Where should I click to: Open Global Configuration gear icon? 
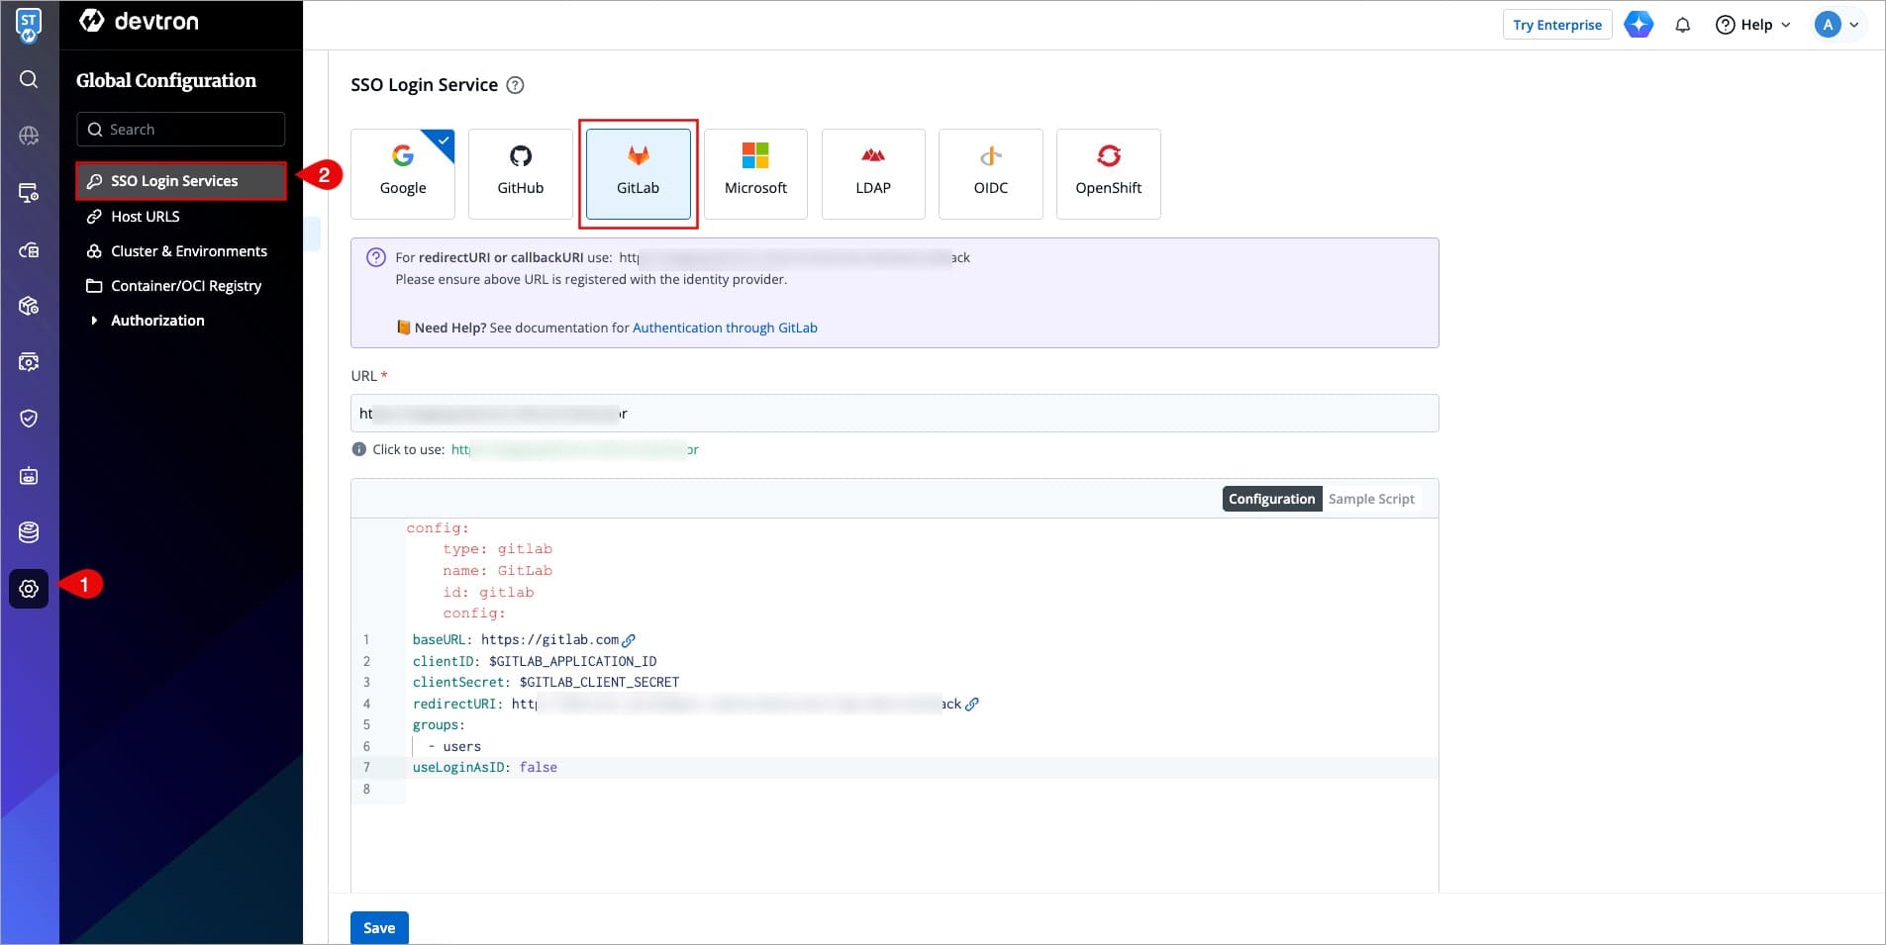[x=29, y=589]
